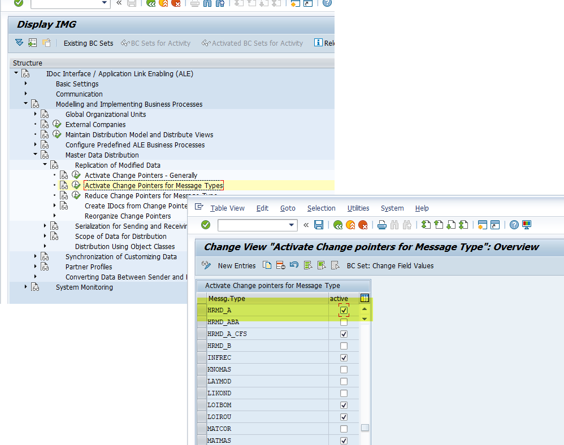This screenshot has height=445, width=564.
Task: Open the Utilities menu
Action: coord(358,208)
